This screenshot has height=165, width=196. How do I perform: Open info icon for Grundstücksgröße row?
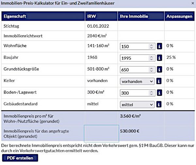coord(159,69)
